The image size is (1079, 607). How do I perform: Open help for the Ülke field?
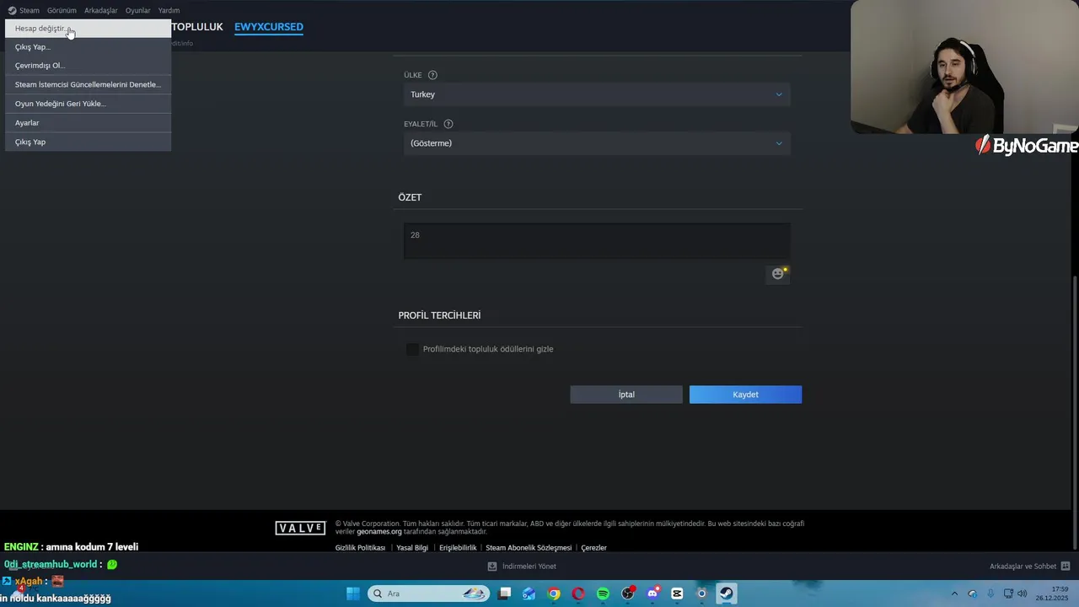point(432,75)
